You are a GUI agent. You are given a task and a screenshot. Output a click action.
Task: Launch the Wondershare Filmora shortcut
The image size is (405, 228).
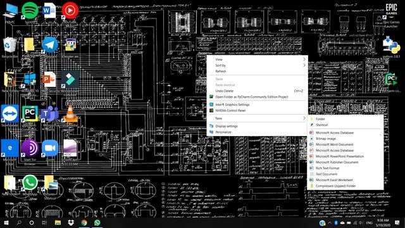70,79
